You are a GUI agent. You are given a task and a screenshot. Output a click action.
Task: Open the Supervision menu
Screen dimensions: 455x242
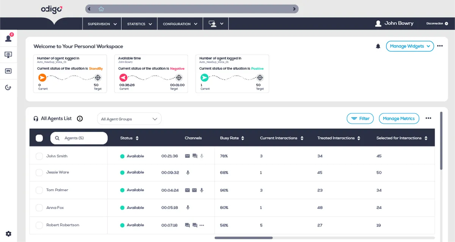102,24
